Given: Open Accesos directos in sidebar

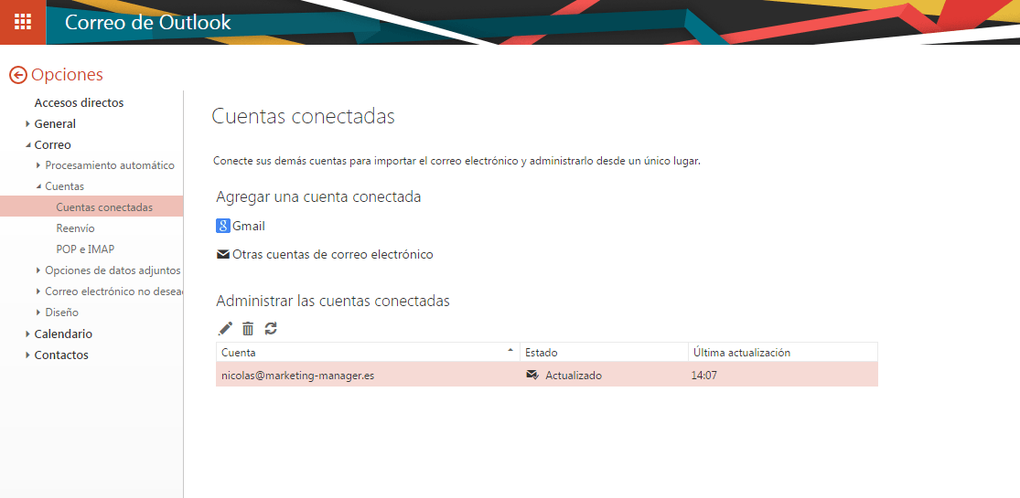Looking at the screenshot, I should point(79,102).
